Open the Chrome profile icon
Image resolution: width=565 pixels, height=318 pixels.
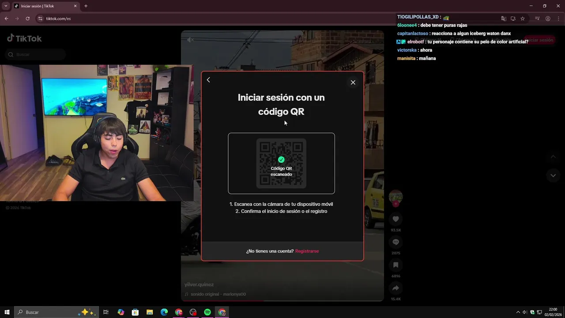tap(548, 19)
